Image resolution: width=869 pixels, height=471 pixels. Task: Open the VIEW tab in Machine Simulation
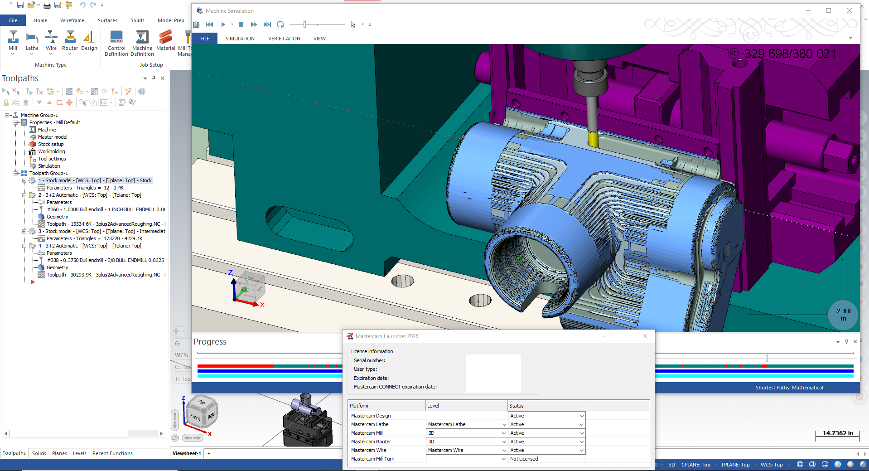[x=319, y=39]
